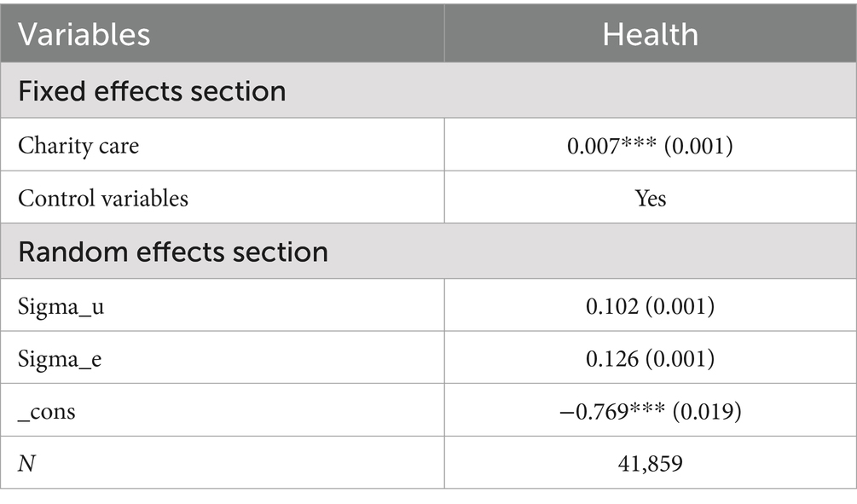Select the 0.102 (0.001) value cell
This screenshot has height=504, width=857.
click(651, 306)
